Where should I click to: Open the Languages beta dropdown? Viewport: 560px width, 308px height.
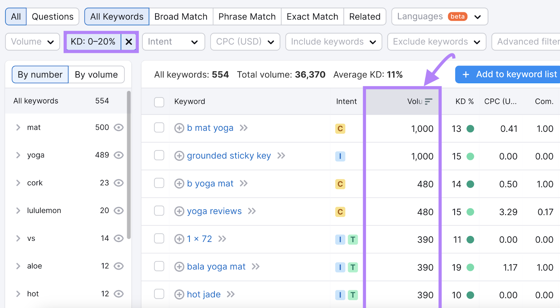[x=440, y=16]
